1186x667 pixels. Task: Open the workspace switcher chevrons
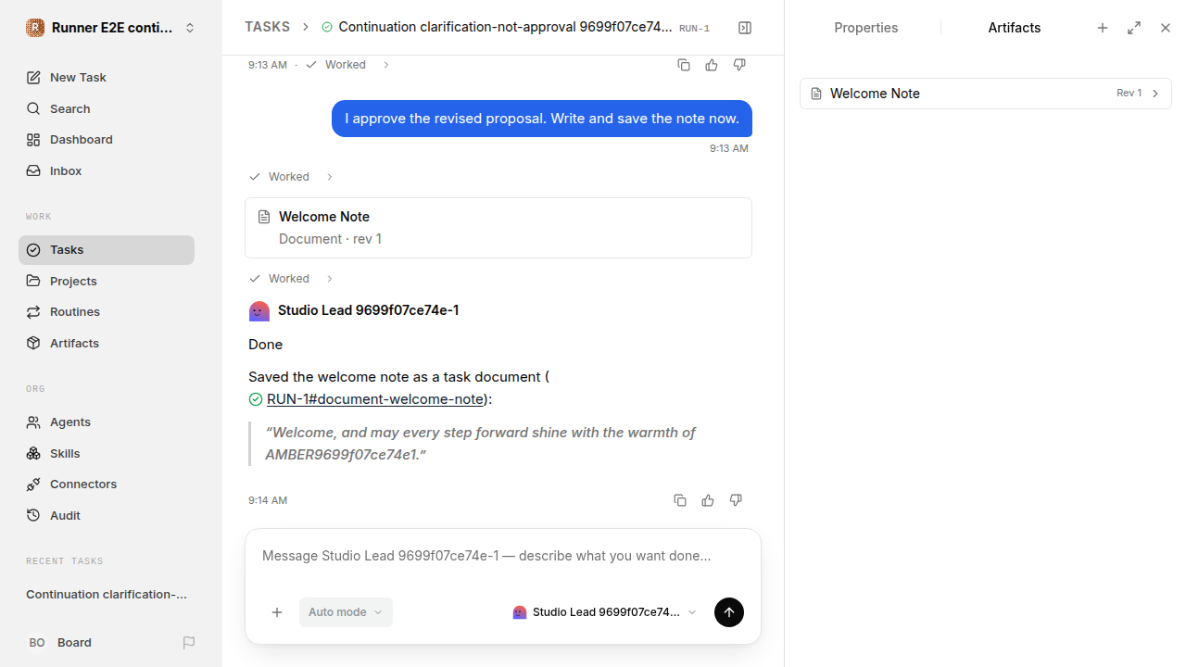pos(190,28)
